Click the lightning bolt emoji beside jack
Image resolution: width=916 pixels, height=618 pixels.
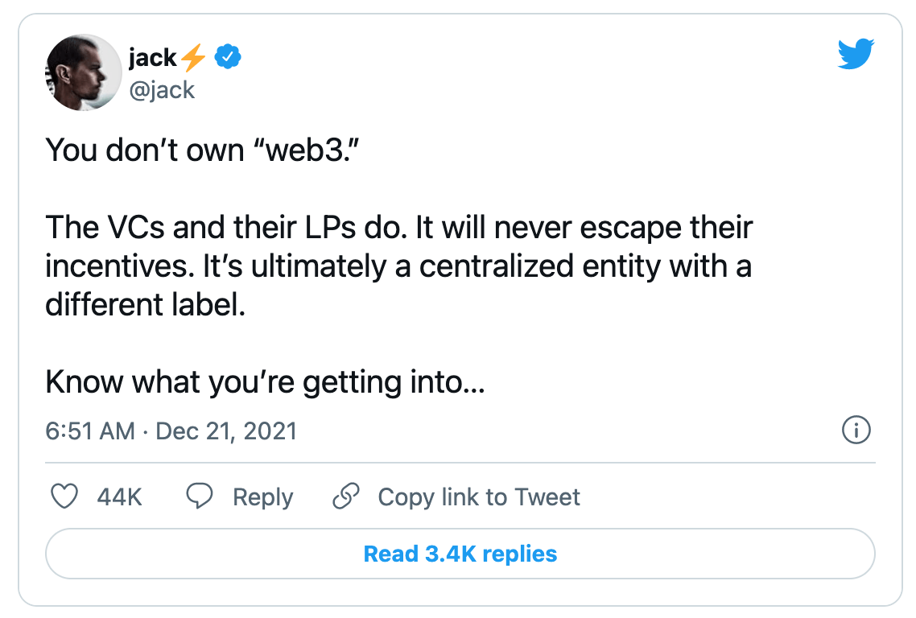[x=193, y=58]
